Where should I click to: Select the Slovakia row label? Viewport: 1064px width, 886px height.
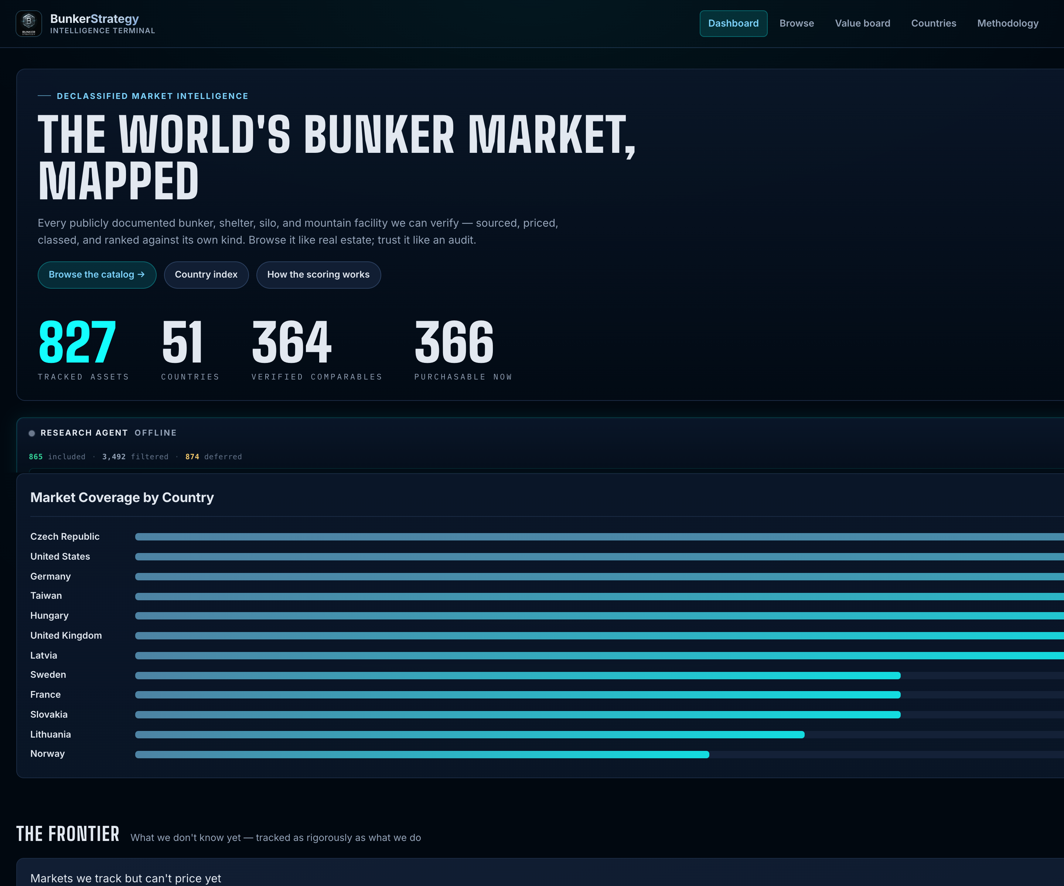tap(49, 714)
